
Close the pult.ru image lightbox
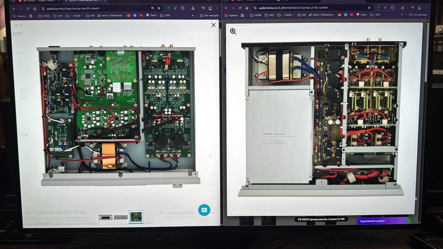coord(213,25)
